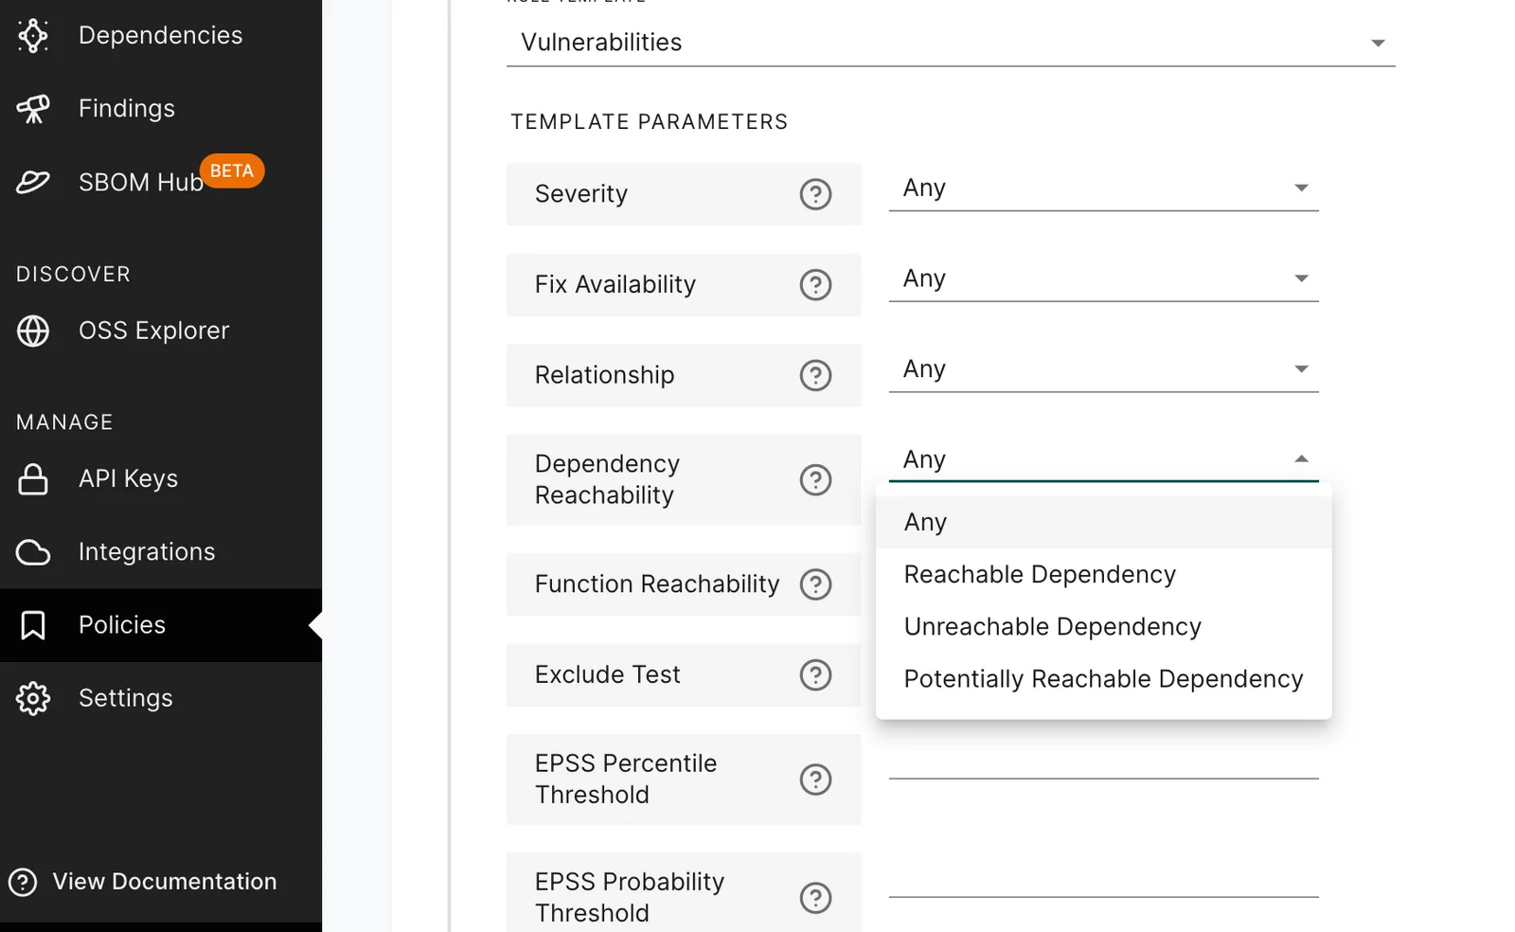This screenshot has height=932, width=1515.
Task: Choose Potentially Reachable Dependency option
Action: [x=1102, y=678]
